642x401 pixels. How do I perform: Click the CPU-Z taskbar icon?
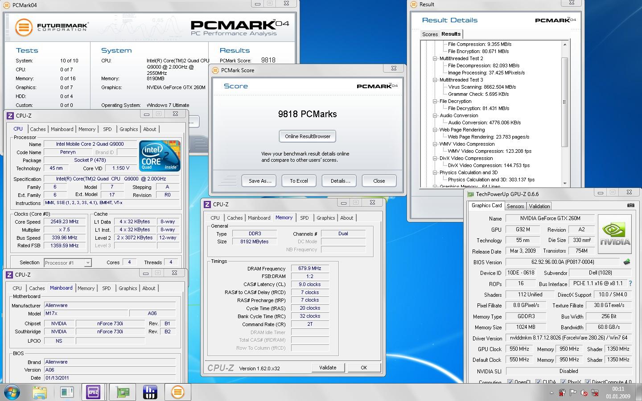[x=93, y=392]
